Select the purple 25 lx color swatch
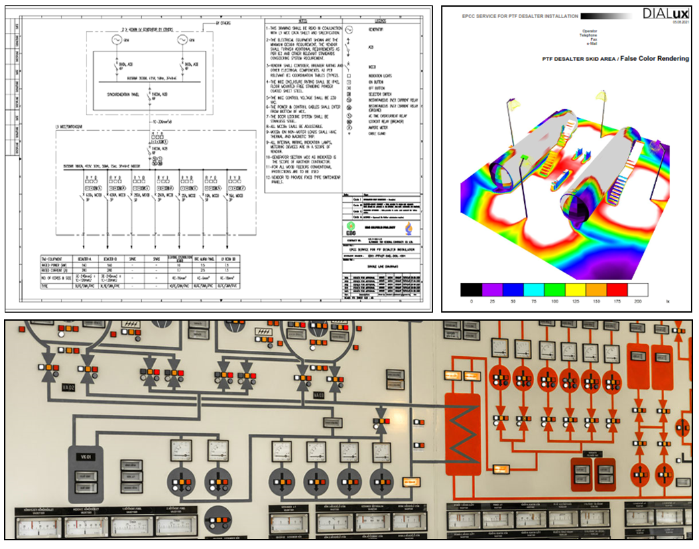 (x=492, y=290)
